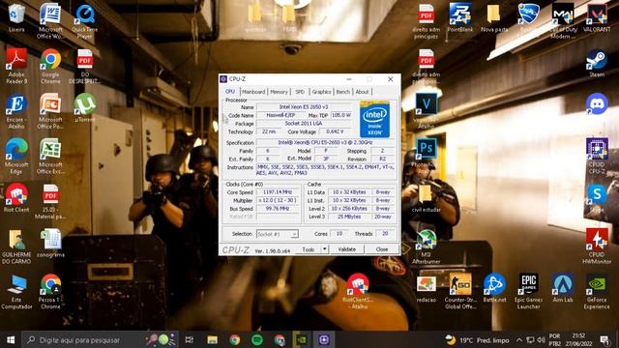The width and height of the screenshot is (619, 348).
Task: Click the Close button in CPU-Z
Action: [382, 249]
